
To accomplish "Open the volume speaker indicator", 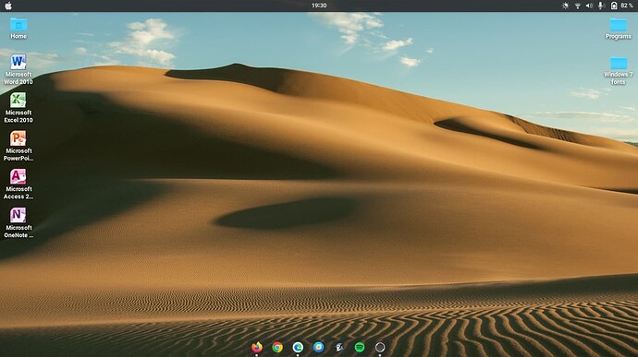I will [x=589, y=6].
